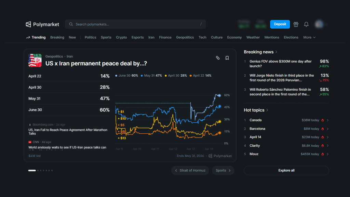The image size is (350, 197).
Task: Open the Sports category tab
Action: (x=106, y=37)
